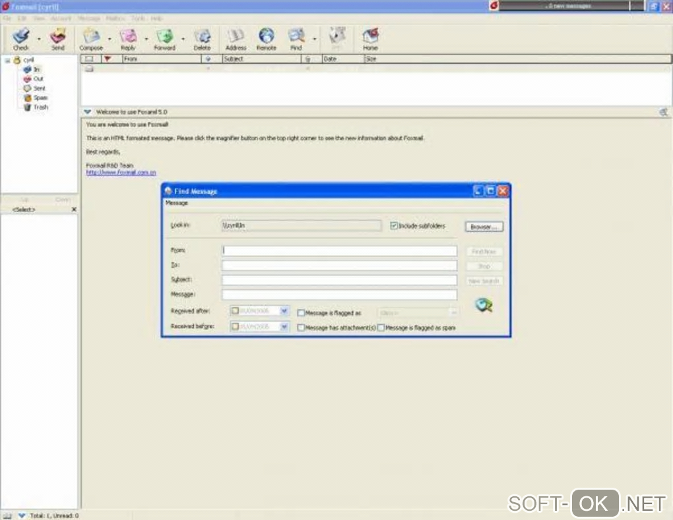Click the Reply toolbar icon
Screen dimensions: 673x520
pyautogui.click(x=128, y=36)
